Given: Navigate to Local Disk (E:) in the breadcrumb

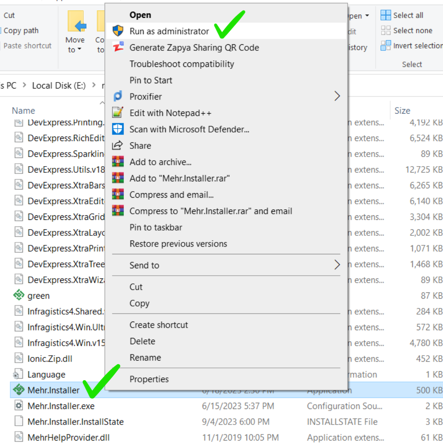Looking at the screenshot, I should [x=59, y=85].
